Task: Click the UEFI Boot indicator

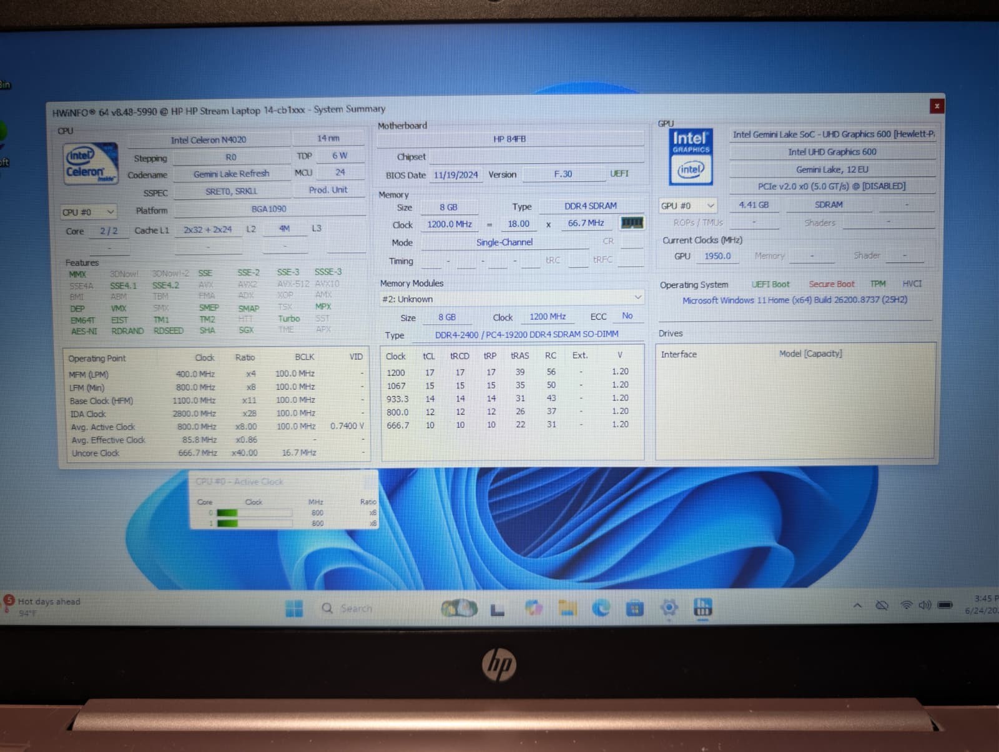Action: [x=770, y=284]
